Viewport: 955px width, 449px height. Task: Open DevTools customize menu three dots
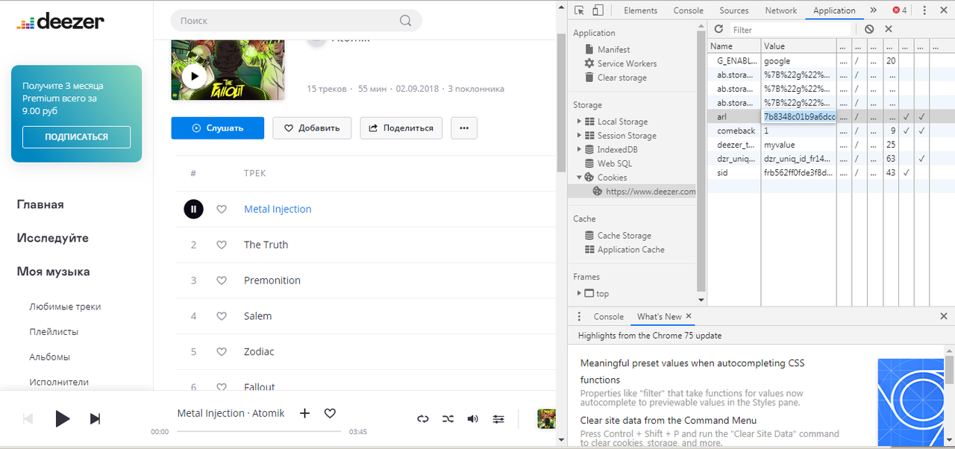coord(925,10)
